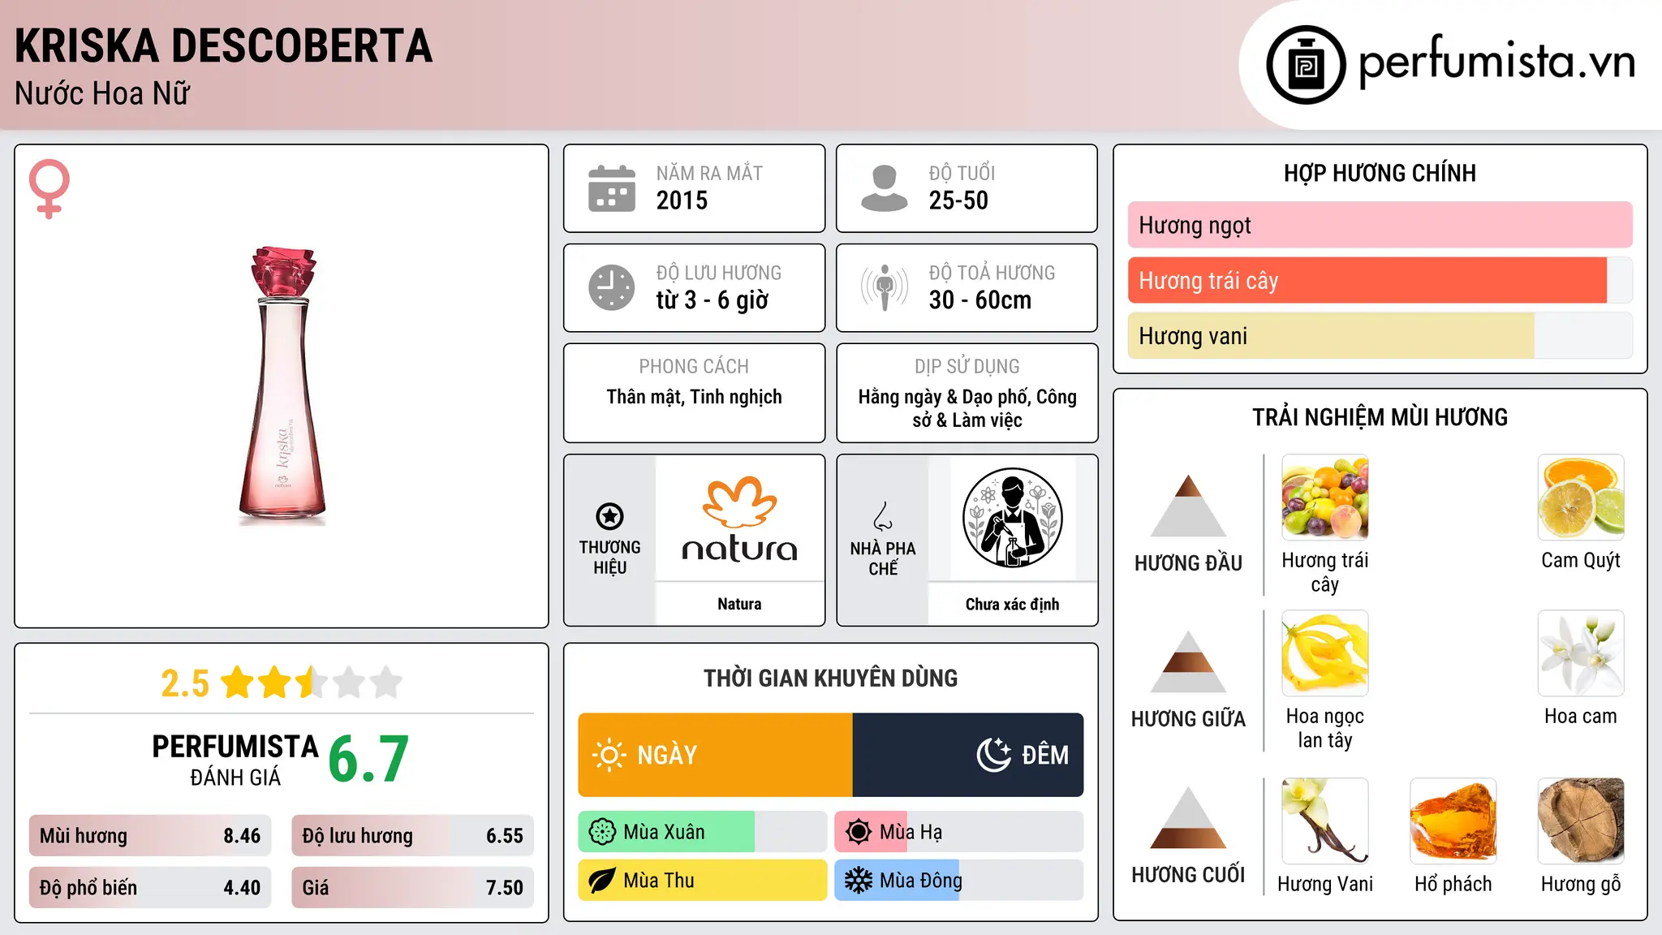Click the perfumista.vn perfume bottle logo icon

click(1306, 65)
